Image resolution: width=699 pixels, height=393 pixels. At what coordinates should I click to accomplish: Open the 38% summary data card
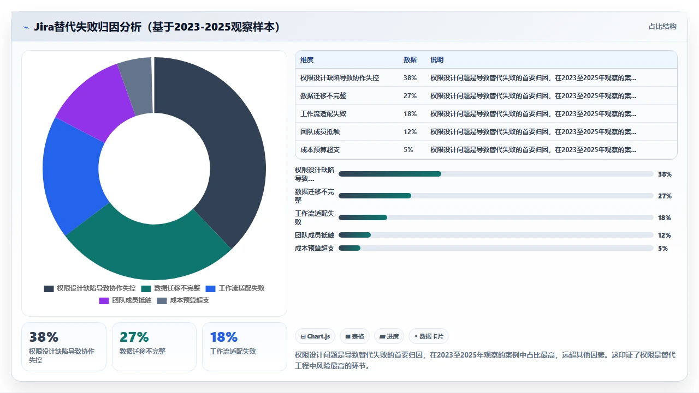[x=64, y=347]
